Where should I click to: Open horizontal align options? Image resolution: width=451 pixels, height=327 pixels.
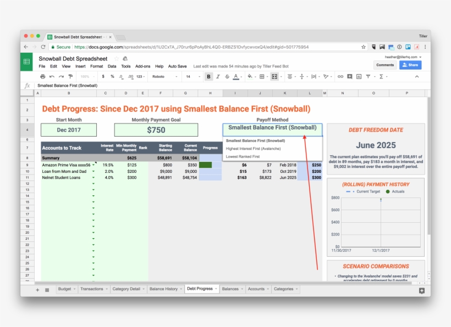pos(290,77)
